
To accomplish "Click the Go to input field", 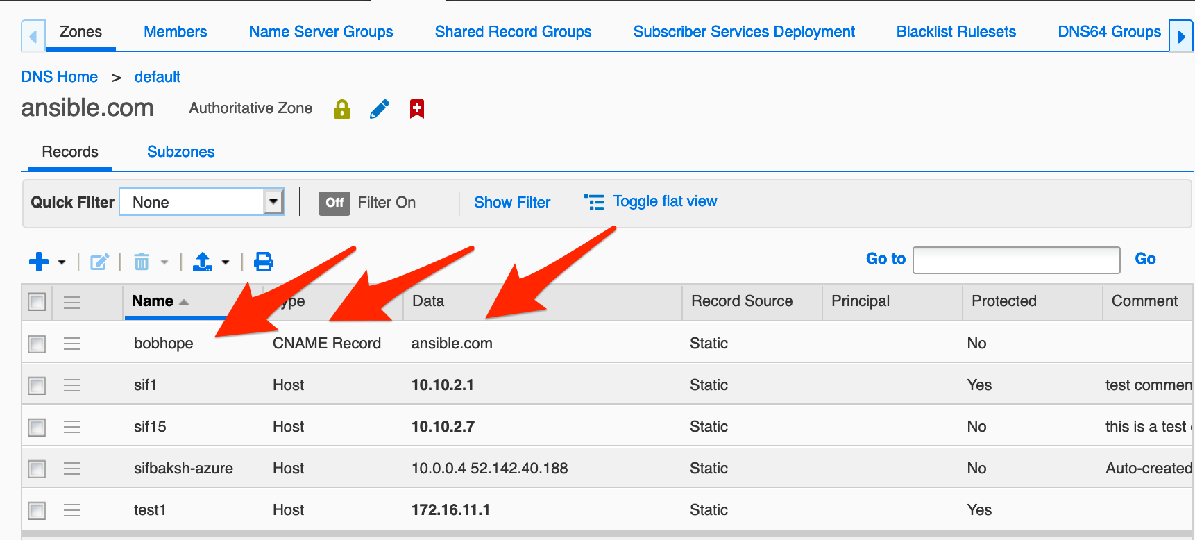I will (x=1017, y=260).
